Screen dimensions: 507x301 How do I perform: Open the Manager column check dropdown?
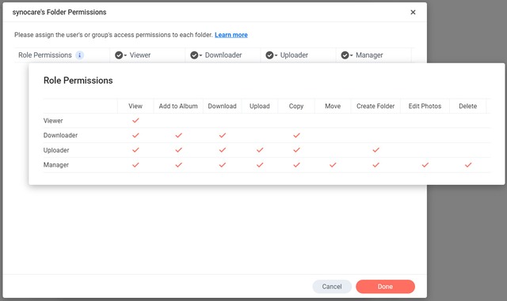pos(347,55)
